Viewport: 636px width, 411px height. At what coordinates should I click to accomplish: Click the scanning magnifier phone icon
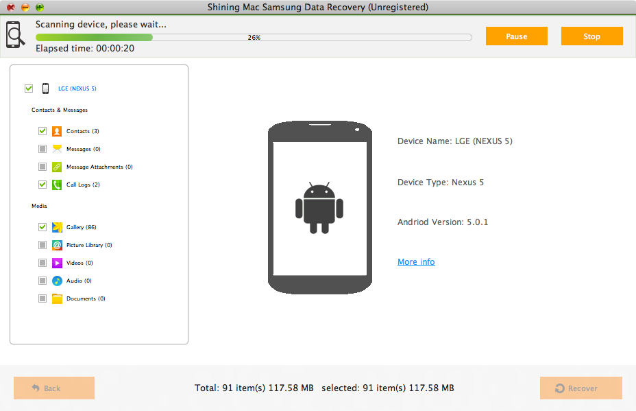(15, 34)
